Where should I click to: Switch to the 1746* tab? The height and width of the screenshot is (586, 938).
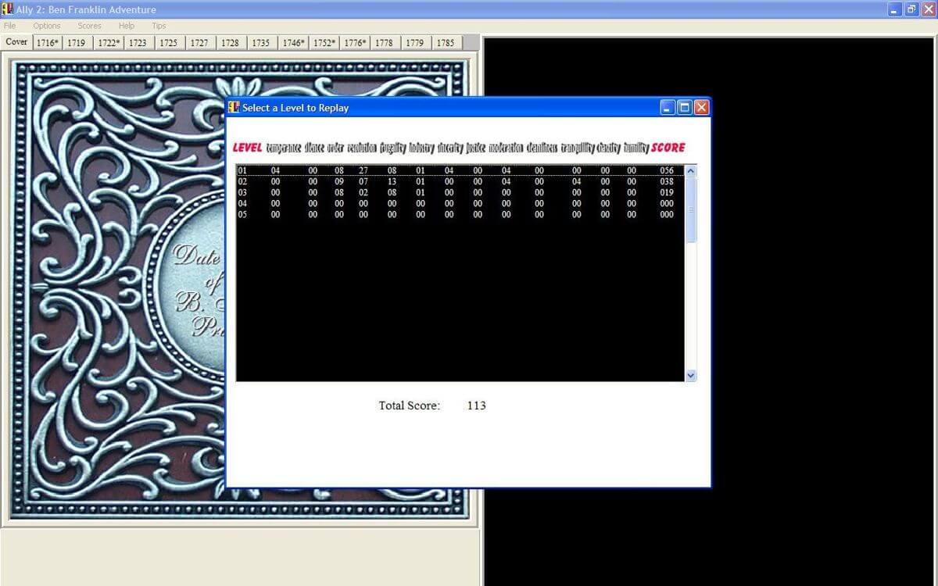pos(293,43)
